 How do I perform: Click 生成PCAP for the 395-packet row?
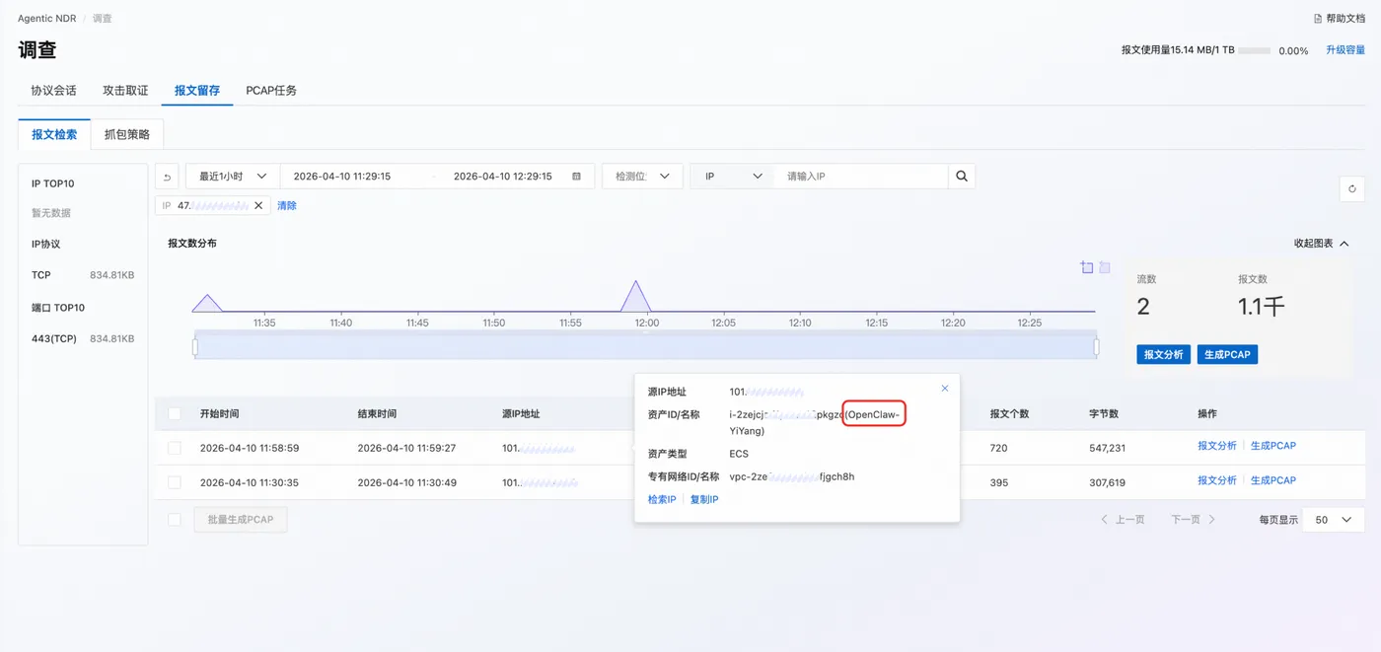click(x=1273, y=480)
